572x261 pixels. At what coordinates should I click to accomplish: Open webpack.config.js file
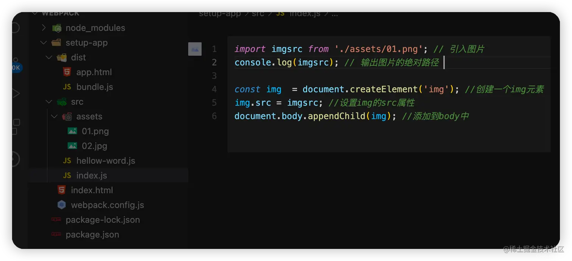point(107,205)
